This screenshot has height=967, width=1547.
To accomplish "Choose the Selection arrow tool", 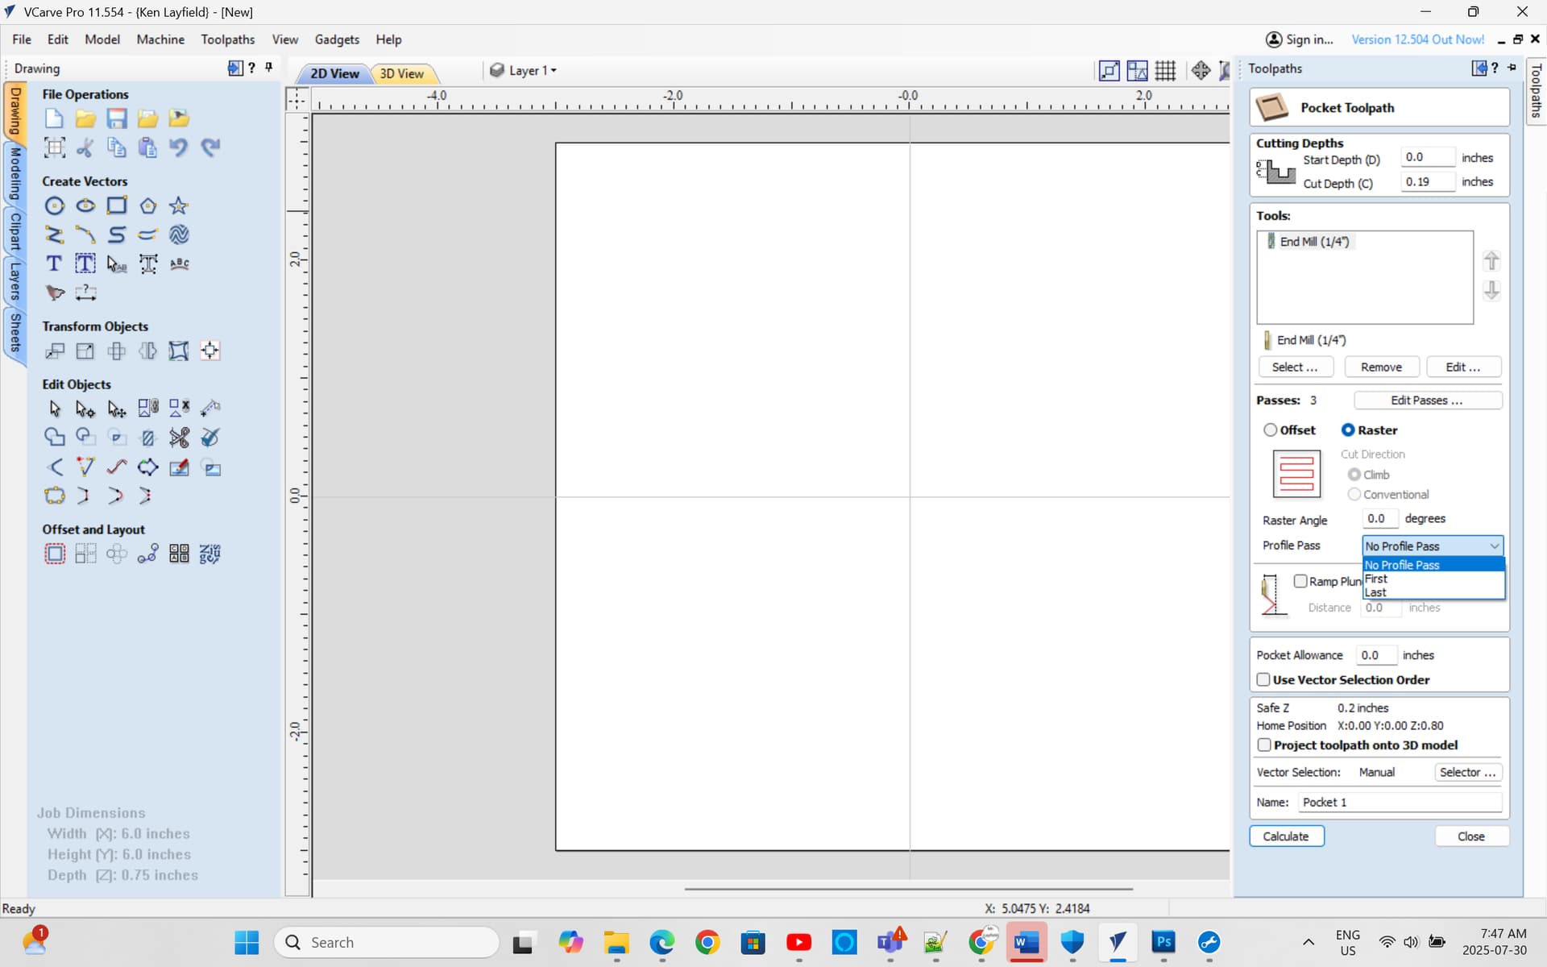I will [x=54, y=409].
